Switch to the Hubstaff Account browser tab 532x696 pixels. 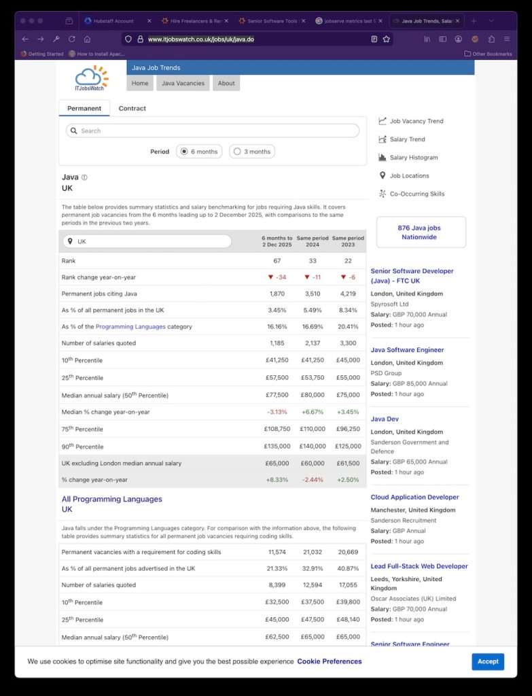pos(112,21)
